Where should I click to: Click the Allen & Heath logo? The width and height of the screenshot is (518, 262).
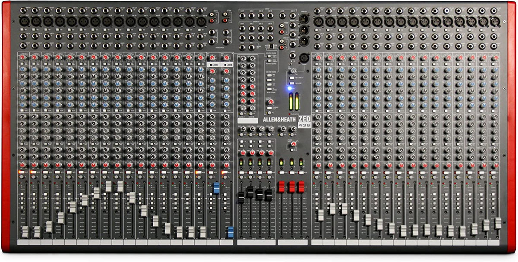pyautogui.click(x=279, y=119)
